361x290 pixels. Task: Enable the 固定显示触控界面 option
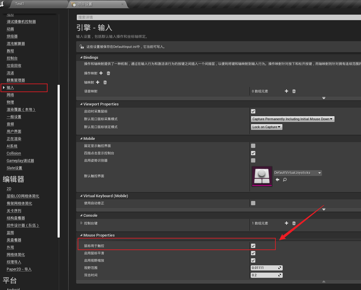pos(253,146)
